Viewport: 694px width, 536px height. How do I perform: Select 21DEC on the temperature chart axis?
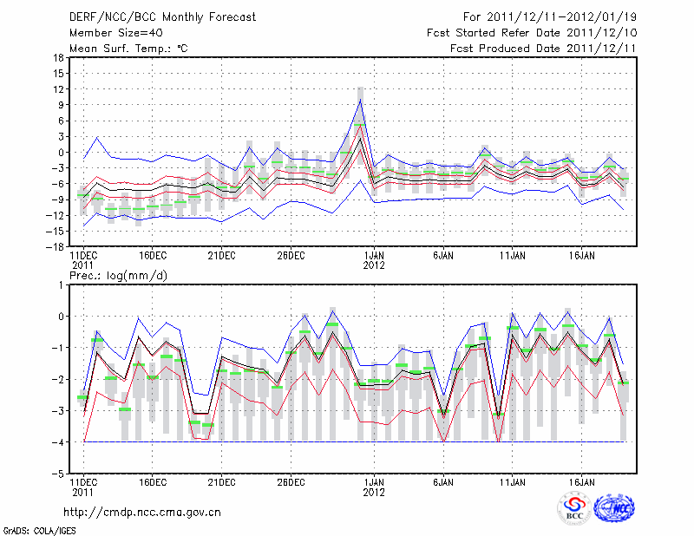click(221, 255)
